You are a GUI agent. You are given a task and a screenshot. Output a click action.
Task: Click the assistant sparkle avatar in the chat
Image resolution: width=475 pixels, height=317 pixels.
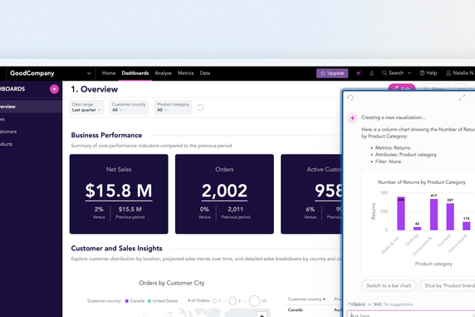352,118
